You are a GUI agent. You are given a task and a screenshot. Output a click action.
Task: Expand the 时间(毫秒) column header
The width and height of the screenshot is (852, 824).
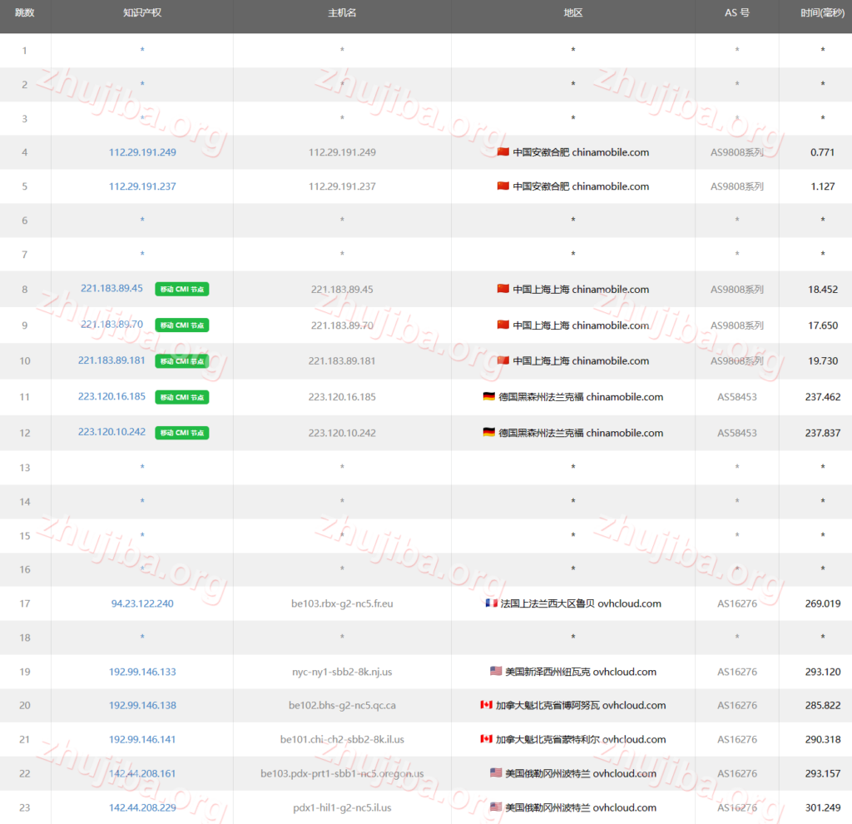(823, 13)
